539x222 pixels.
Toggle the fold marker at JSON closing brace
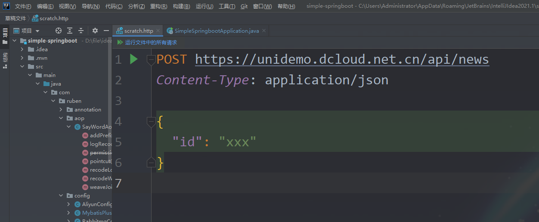pos(151,162)
